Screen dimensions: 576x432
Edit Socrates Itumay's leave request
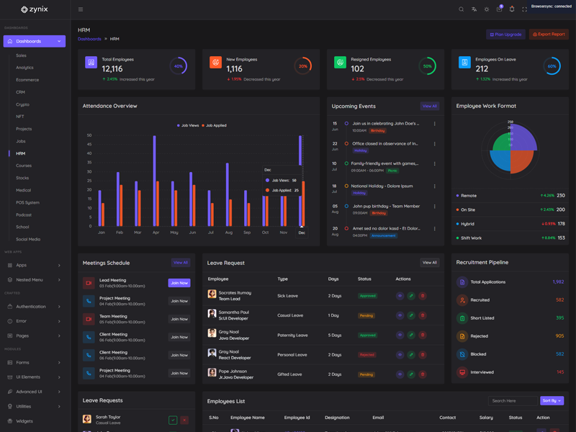[411, 296]
